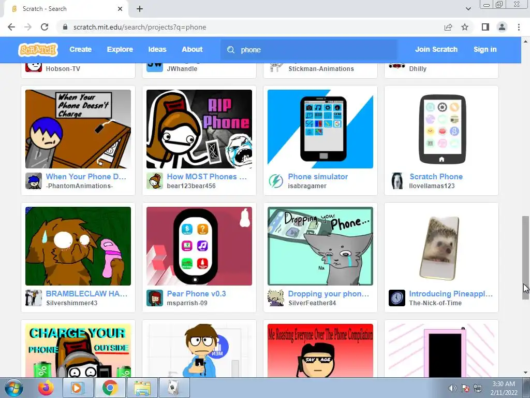Open How MOST Phones ... project title
This screenshot has height=398, width=530.
pyautogui.click(x=207, y=177)
